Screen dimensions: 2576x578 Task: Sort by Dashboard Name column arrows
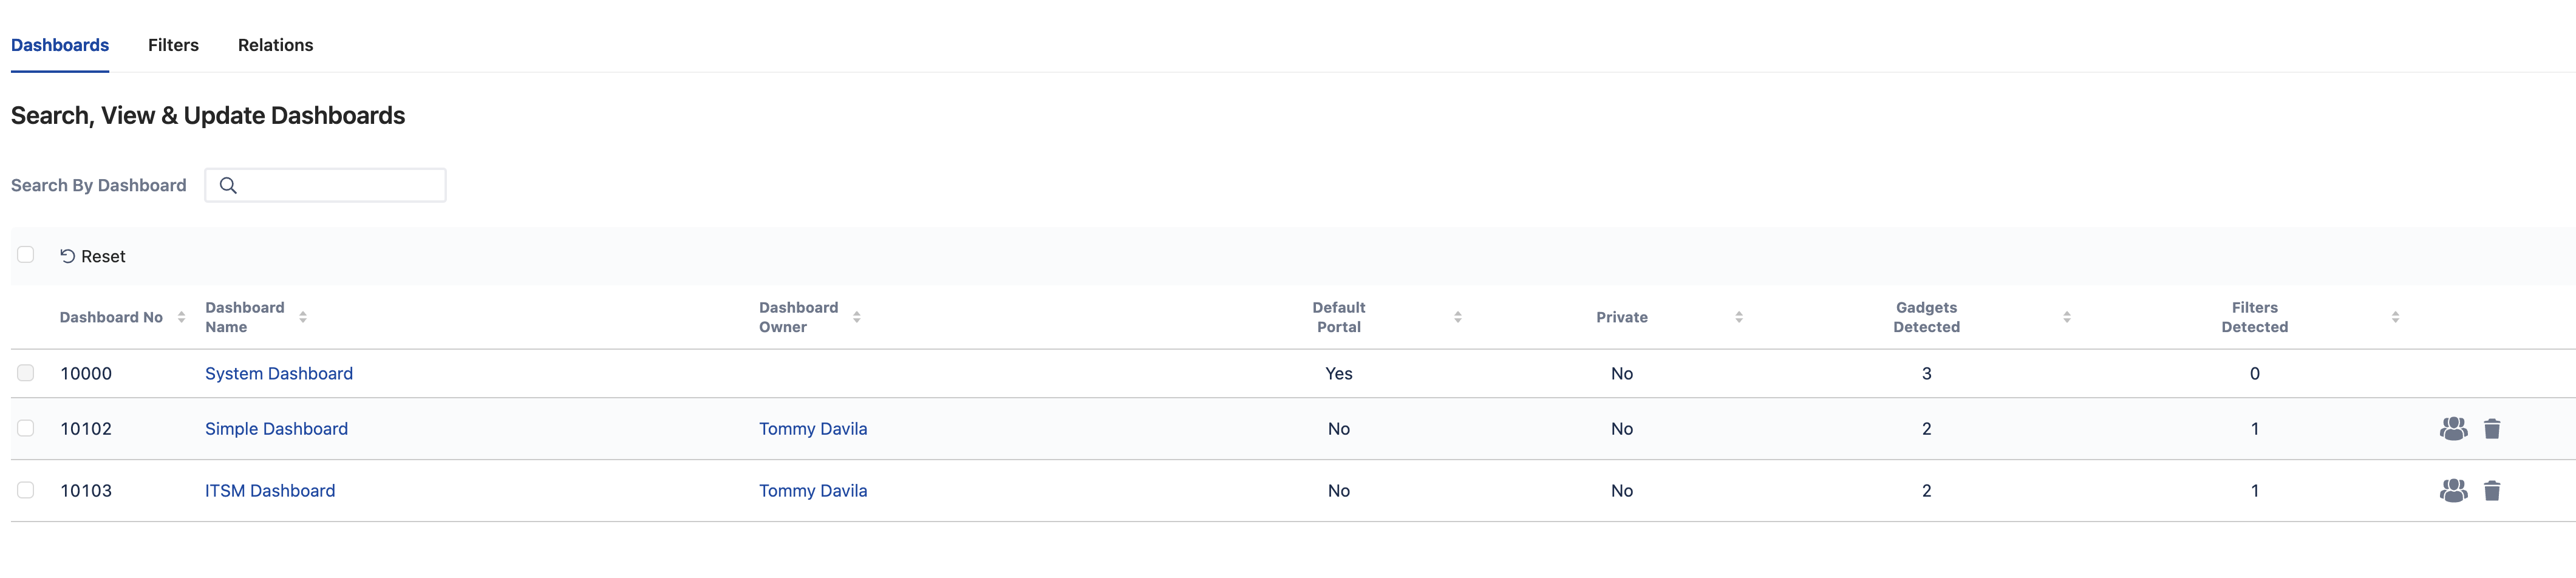[x=303, y=317]
